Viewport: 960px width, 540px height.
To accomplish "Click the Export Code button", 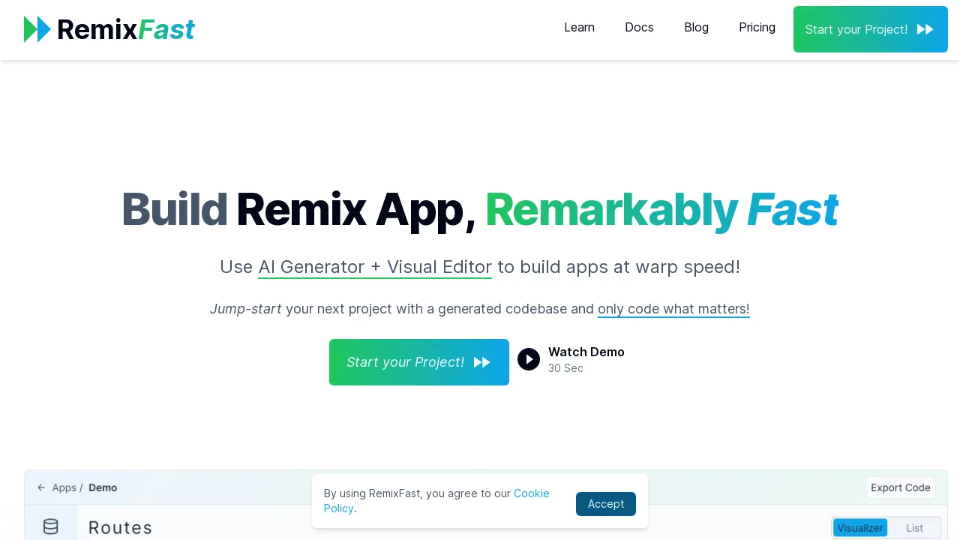I will click(901, 487).
